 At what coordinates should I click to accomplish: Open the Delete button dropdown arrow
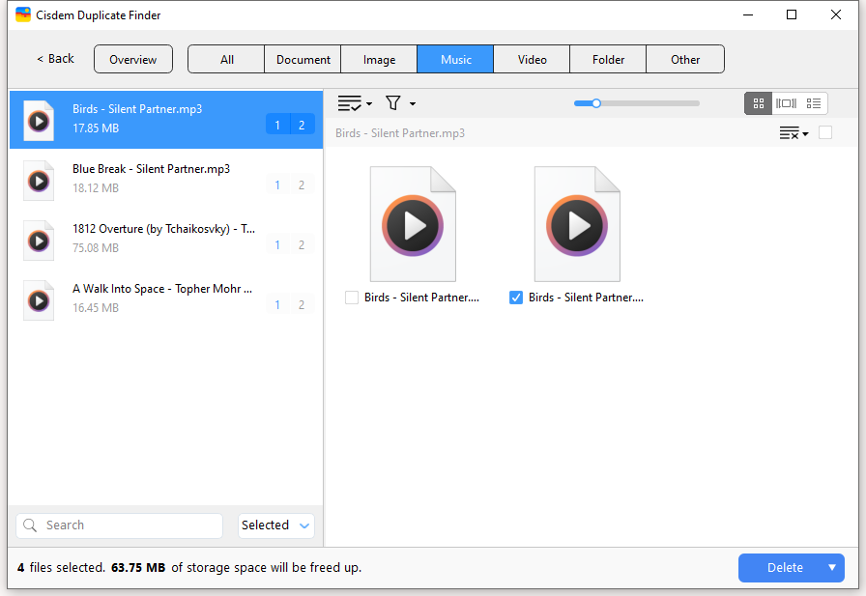tap(831, 567)
